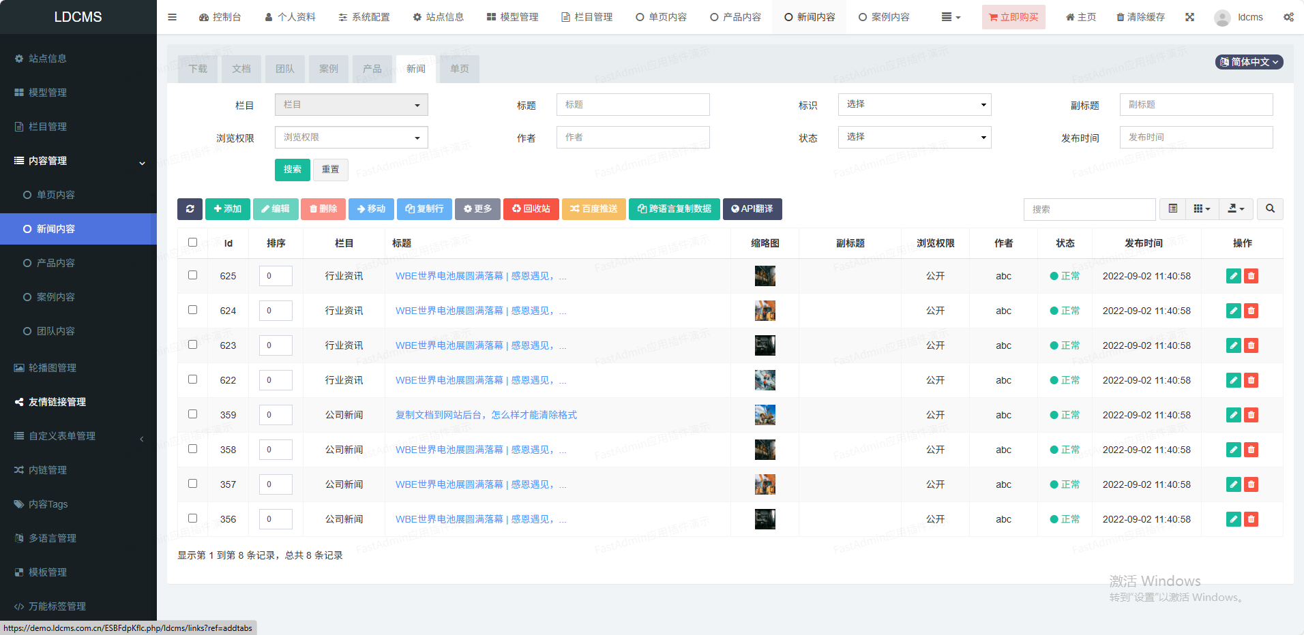Click the 标题 filter input field
This screenshot has width=1304, height=635.
[632, 105]
